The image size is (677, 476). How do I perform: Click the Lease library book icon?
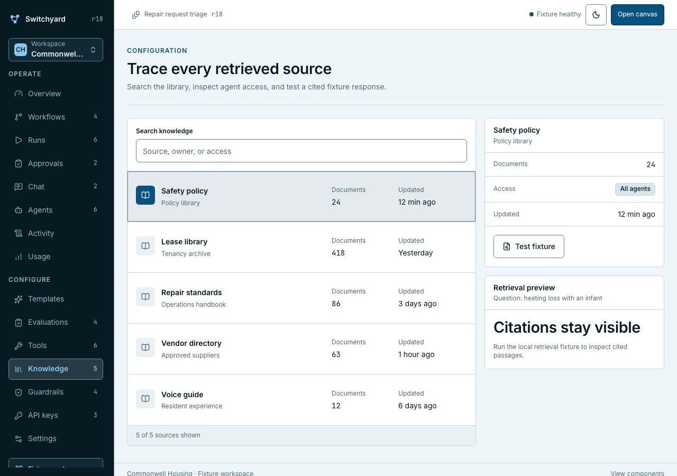[x=145, y=246]
